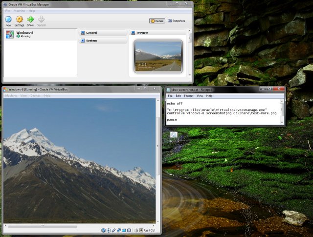Image resolution: width=313 pixels, height=237 pixels.
Task: Click the Notepad title bar document icon
Action: [169, 90]
